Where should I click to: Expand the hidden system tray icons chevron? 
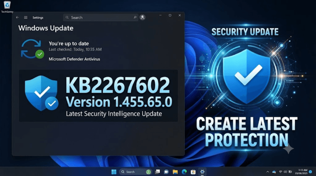pyautogui.click(x=268, y=172)
